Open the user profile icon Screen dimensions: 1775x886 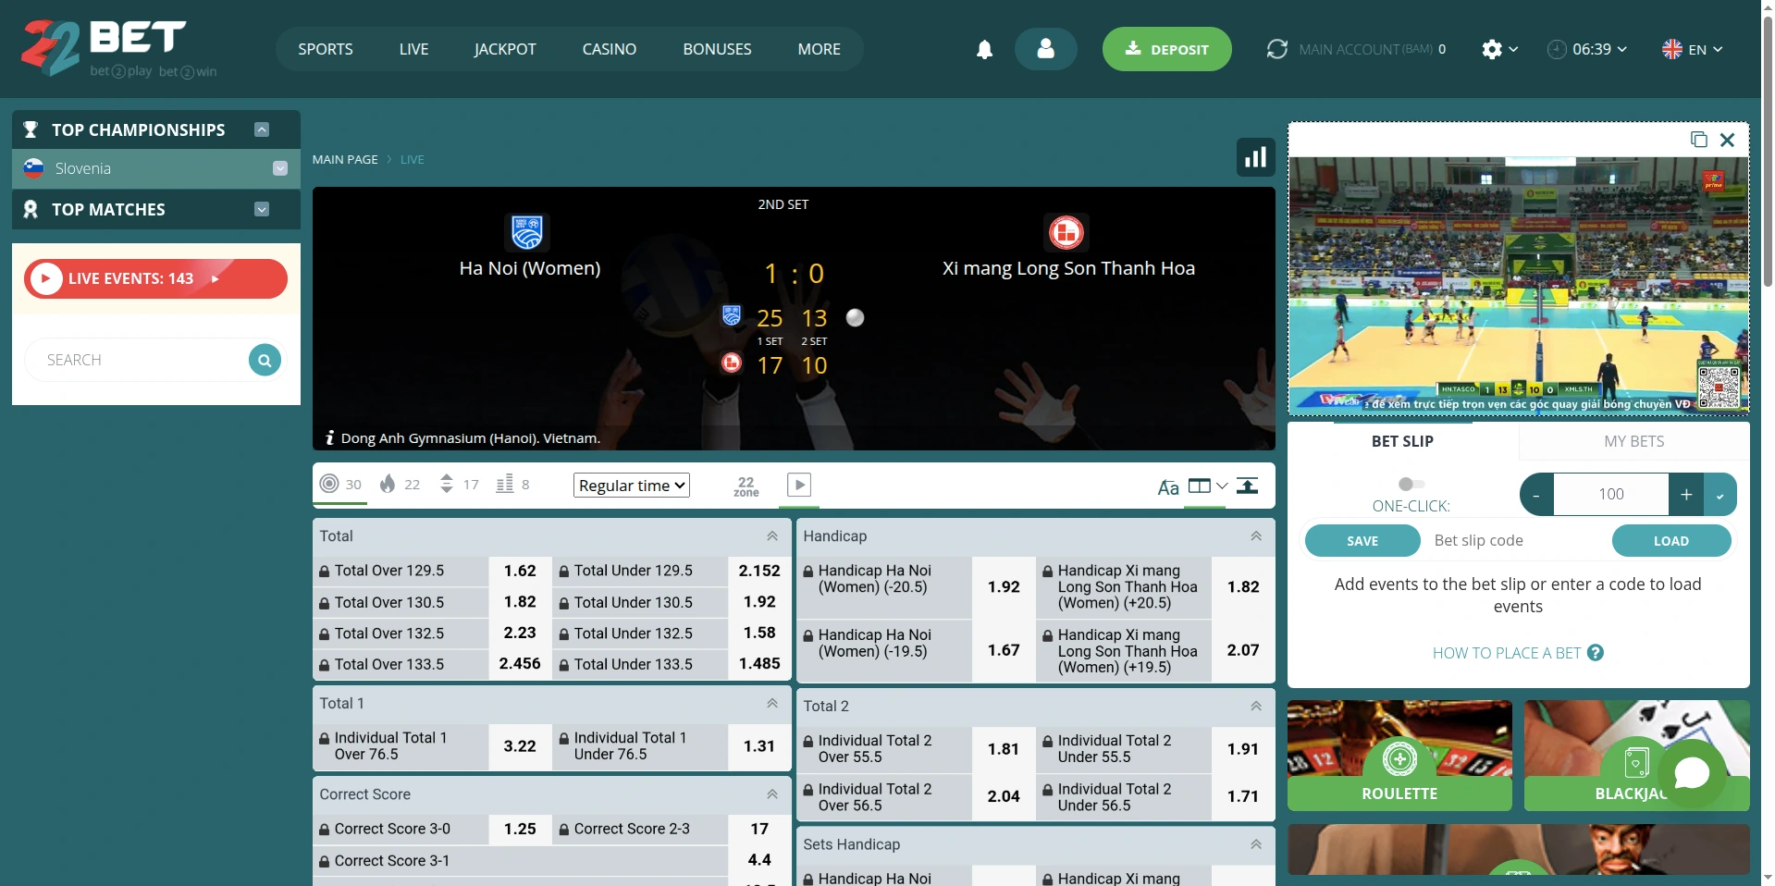(x=1045, y=49)
